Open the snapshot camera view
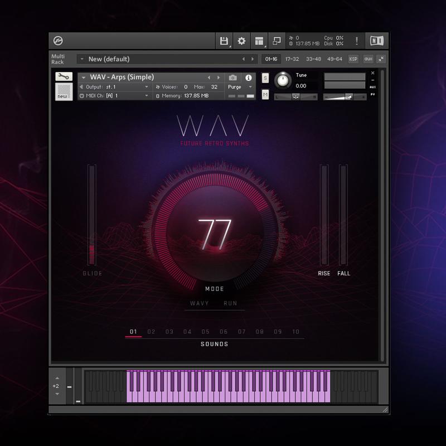Viewport: 446px width, 446px height. click(x=232, y=77)
